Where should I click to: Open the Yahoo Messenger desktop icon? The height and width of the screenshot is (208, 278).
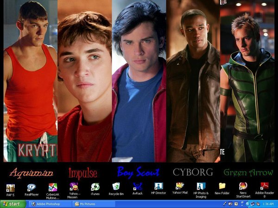coord(74,187)
